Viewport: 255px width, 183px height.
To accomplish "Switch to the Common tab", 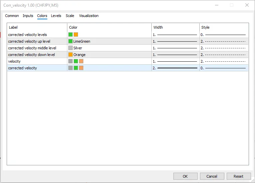I will pyautogui.click(x=12, y=16).
